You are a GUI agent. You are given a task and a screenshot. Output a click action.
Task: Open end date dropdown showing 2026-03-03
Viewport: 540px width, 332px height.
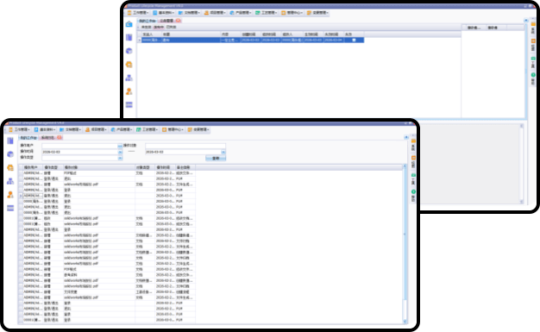tap(223, 152)
